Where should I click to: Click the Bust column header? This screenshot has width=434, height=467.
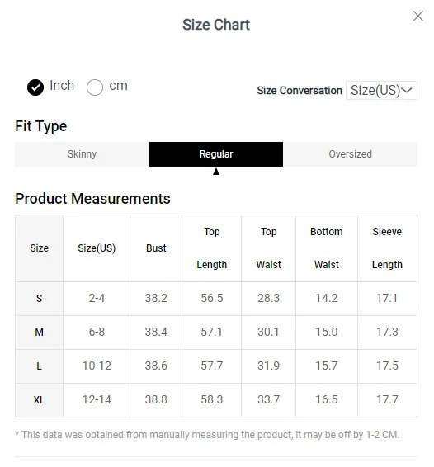(156, 248)
